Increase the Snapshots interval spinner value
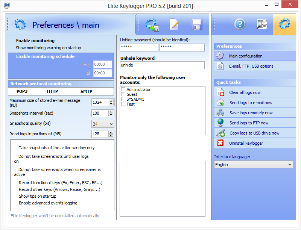Screen dimensions: 301x230 [111, 112]
